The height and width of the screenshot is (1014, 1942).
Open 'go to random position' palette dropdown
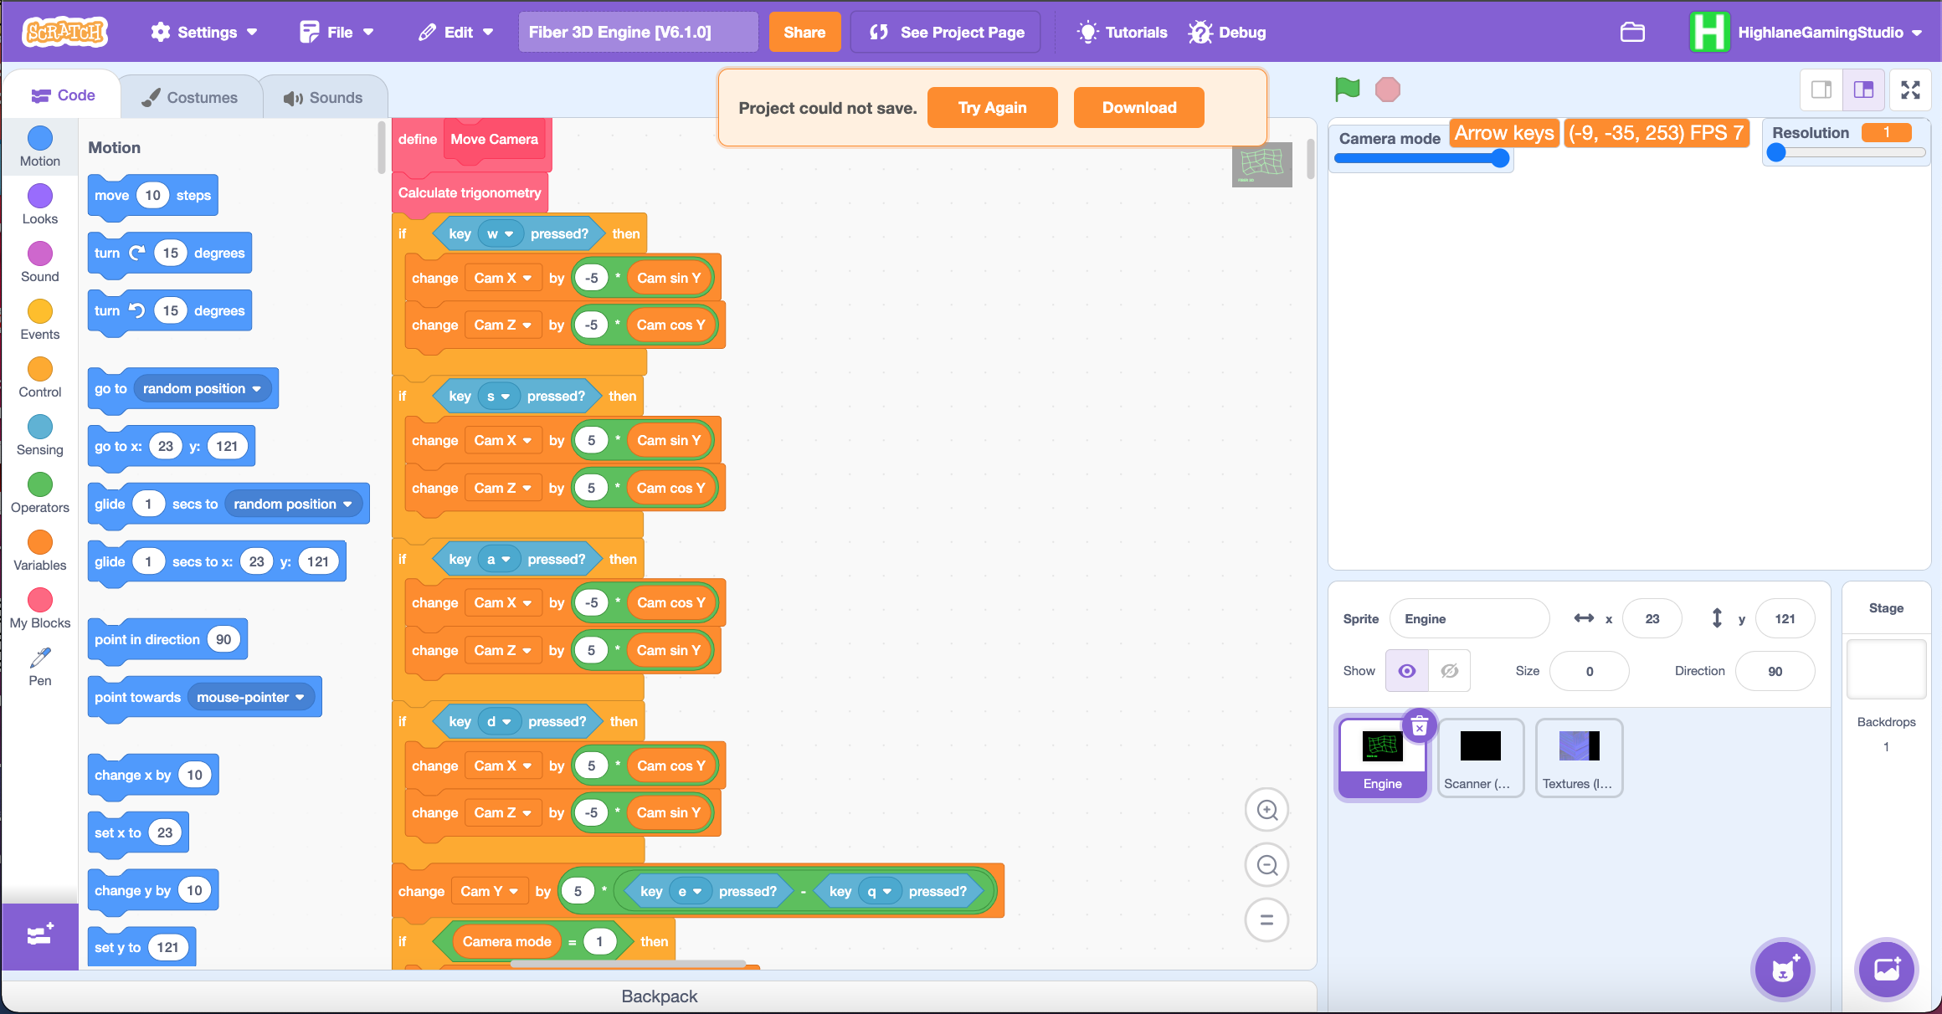point(203,389)
